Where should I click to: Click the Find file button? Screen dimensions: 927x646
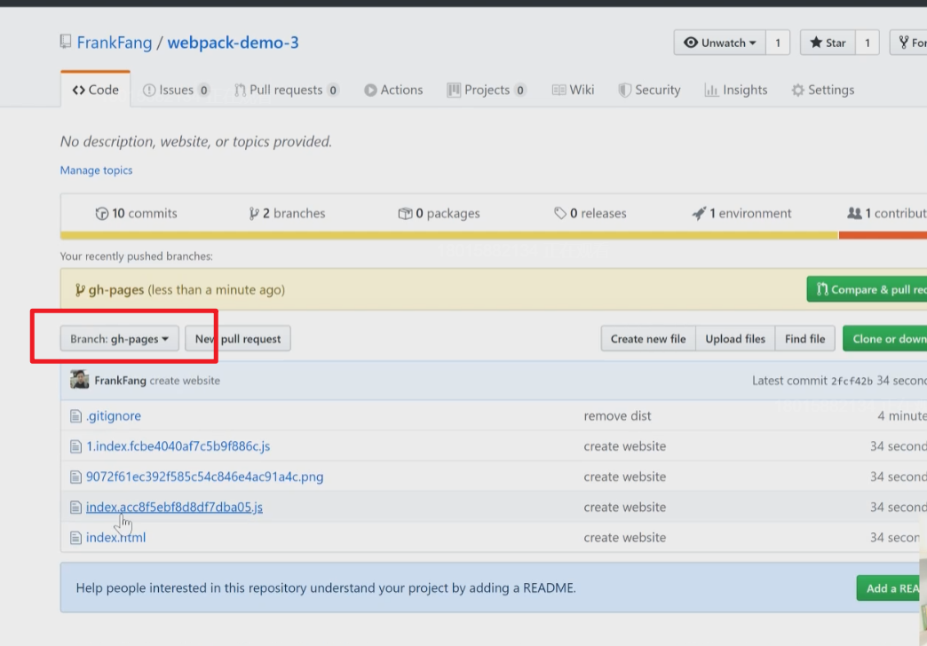pos(804,339)
